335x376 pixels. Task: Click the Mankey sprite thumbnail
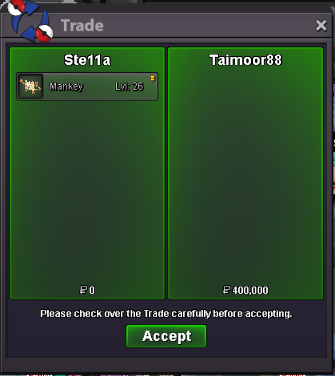pyautogui.click(x=30, y=87)
